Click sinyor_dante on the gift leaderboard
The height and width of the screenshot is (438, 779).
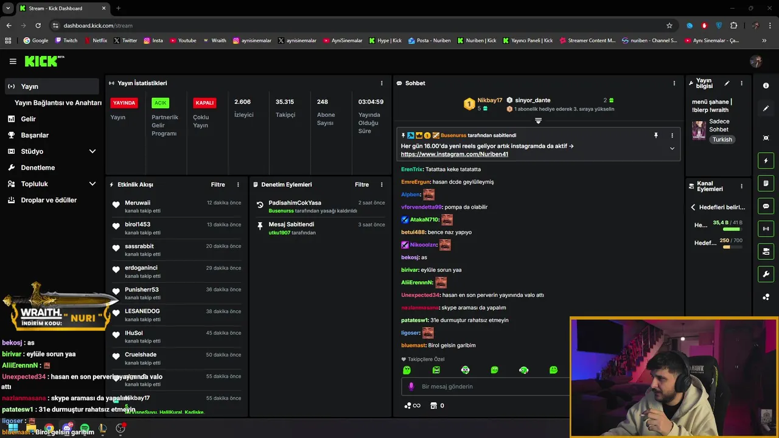(533, 100)
